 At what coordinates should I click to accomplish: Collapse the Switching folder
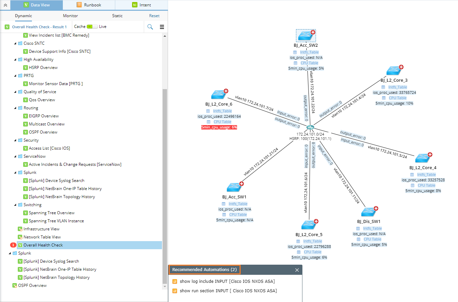pos(15,205)
